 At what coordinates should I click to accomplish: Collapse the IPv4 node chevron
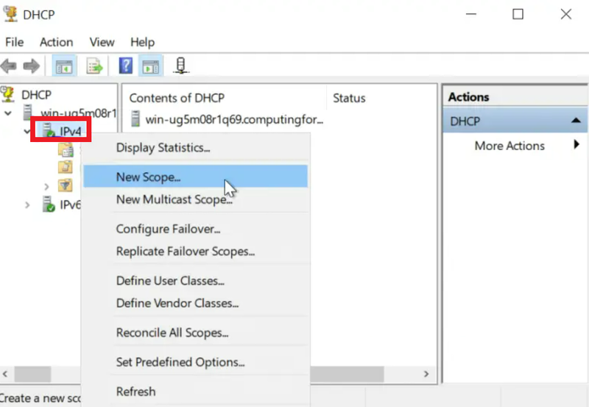click(27, 131)
